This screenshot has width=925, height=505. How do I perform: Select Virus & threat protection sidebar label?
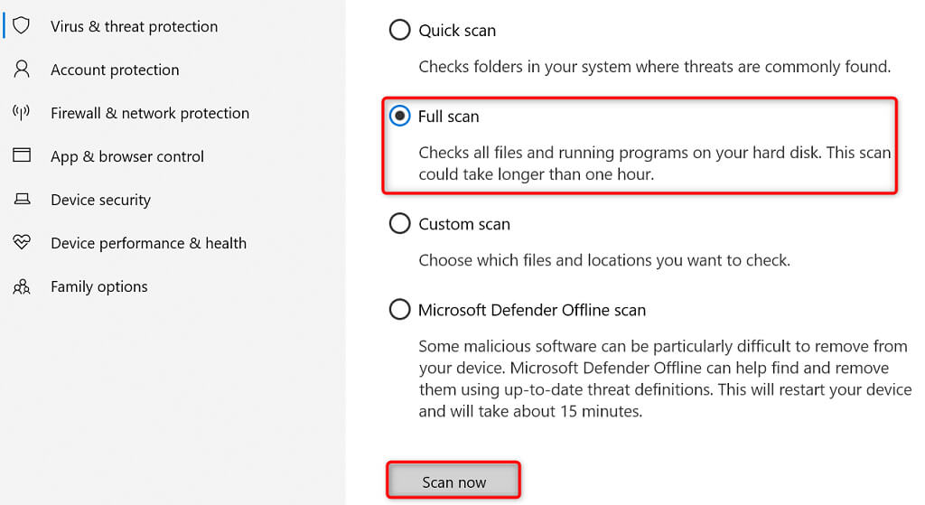134,26
